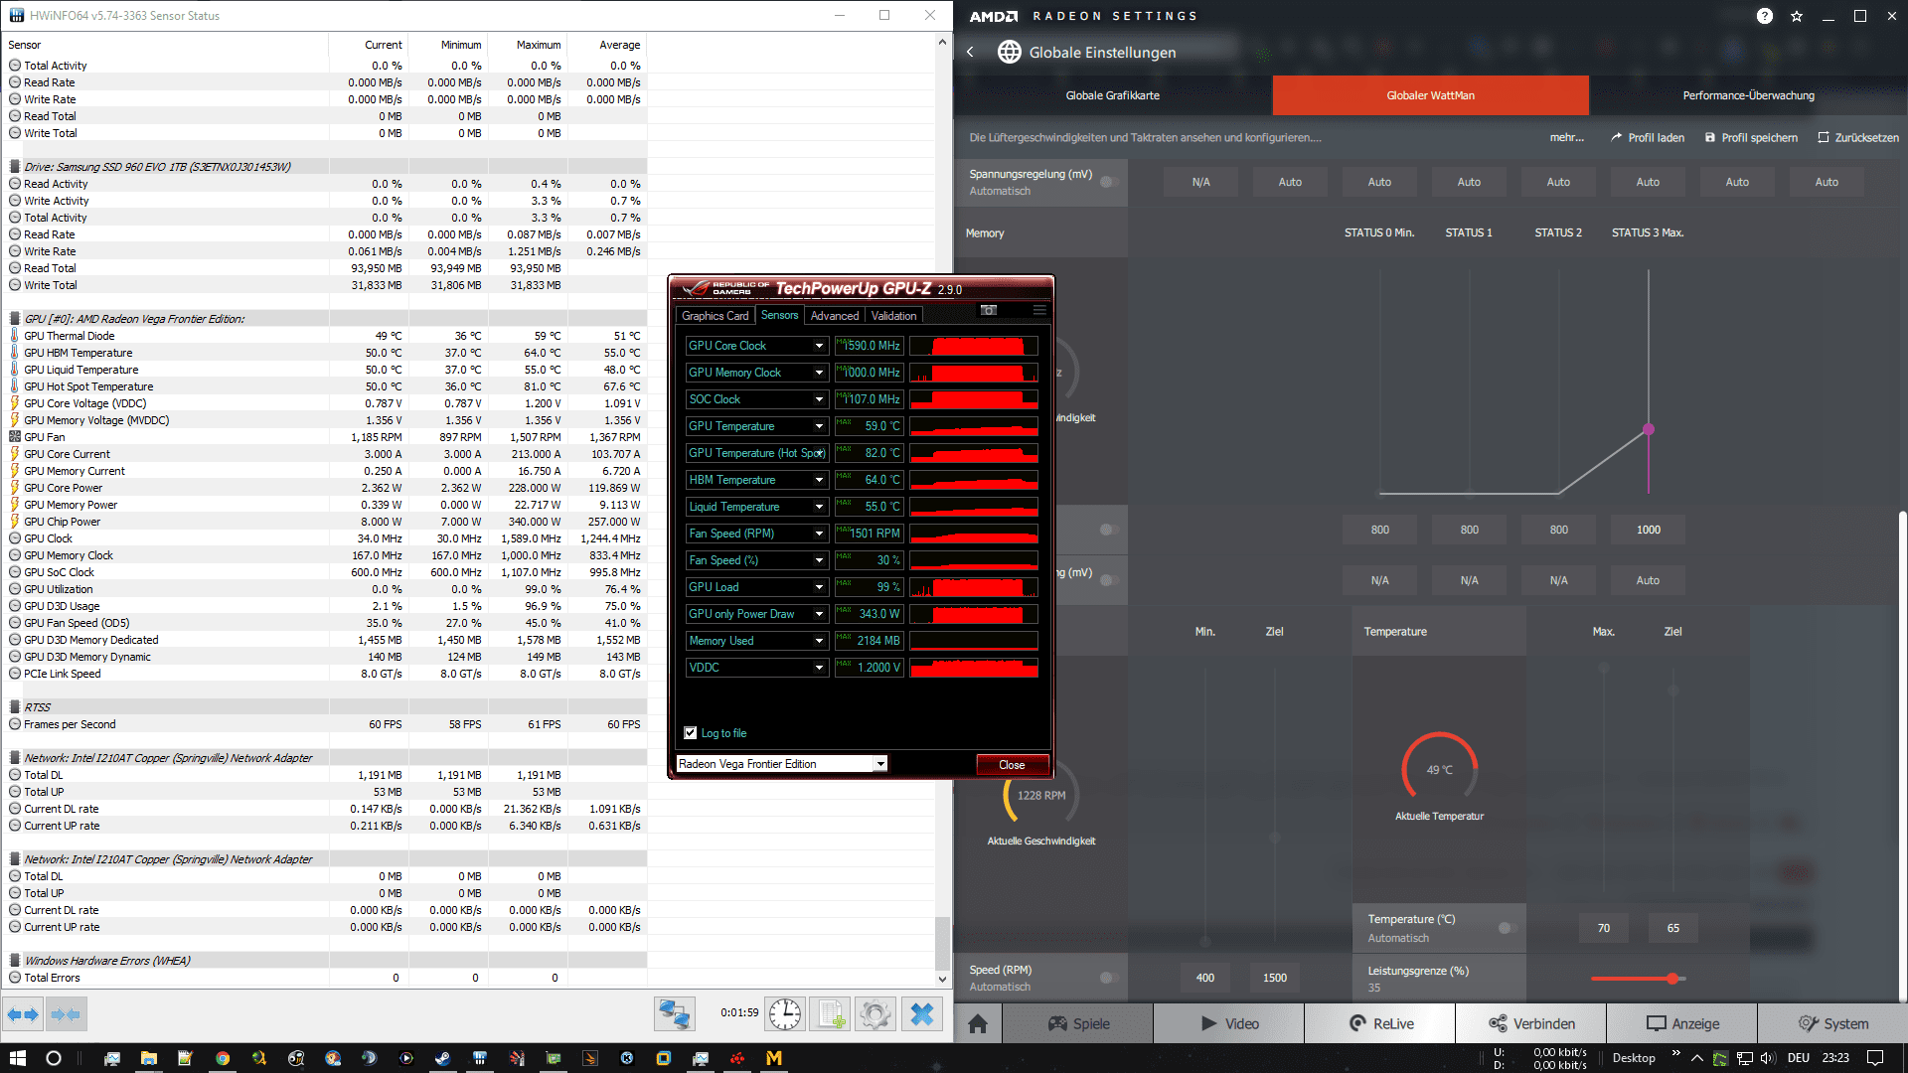
Task: Open the ReLive section in Radeon Settings
Action: point(1380,1023)
